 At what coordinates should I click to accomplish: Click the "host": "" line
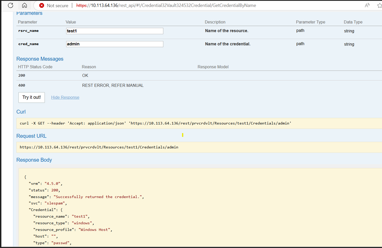(x=46, y=236)
